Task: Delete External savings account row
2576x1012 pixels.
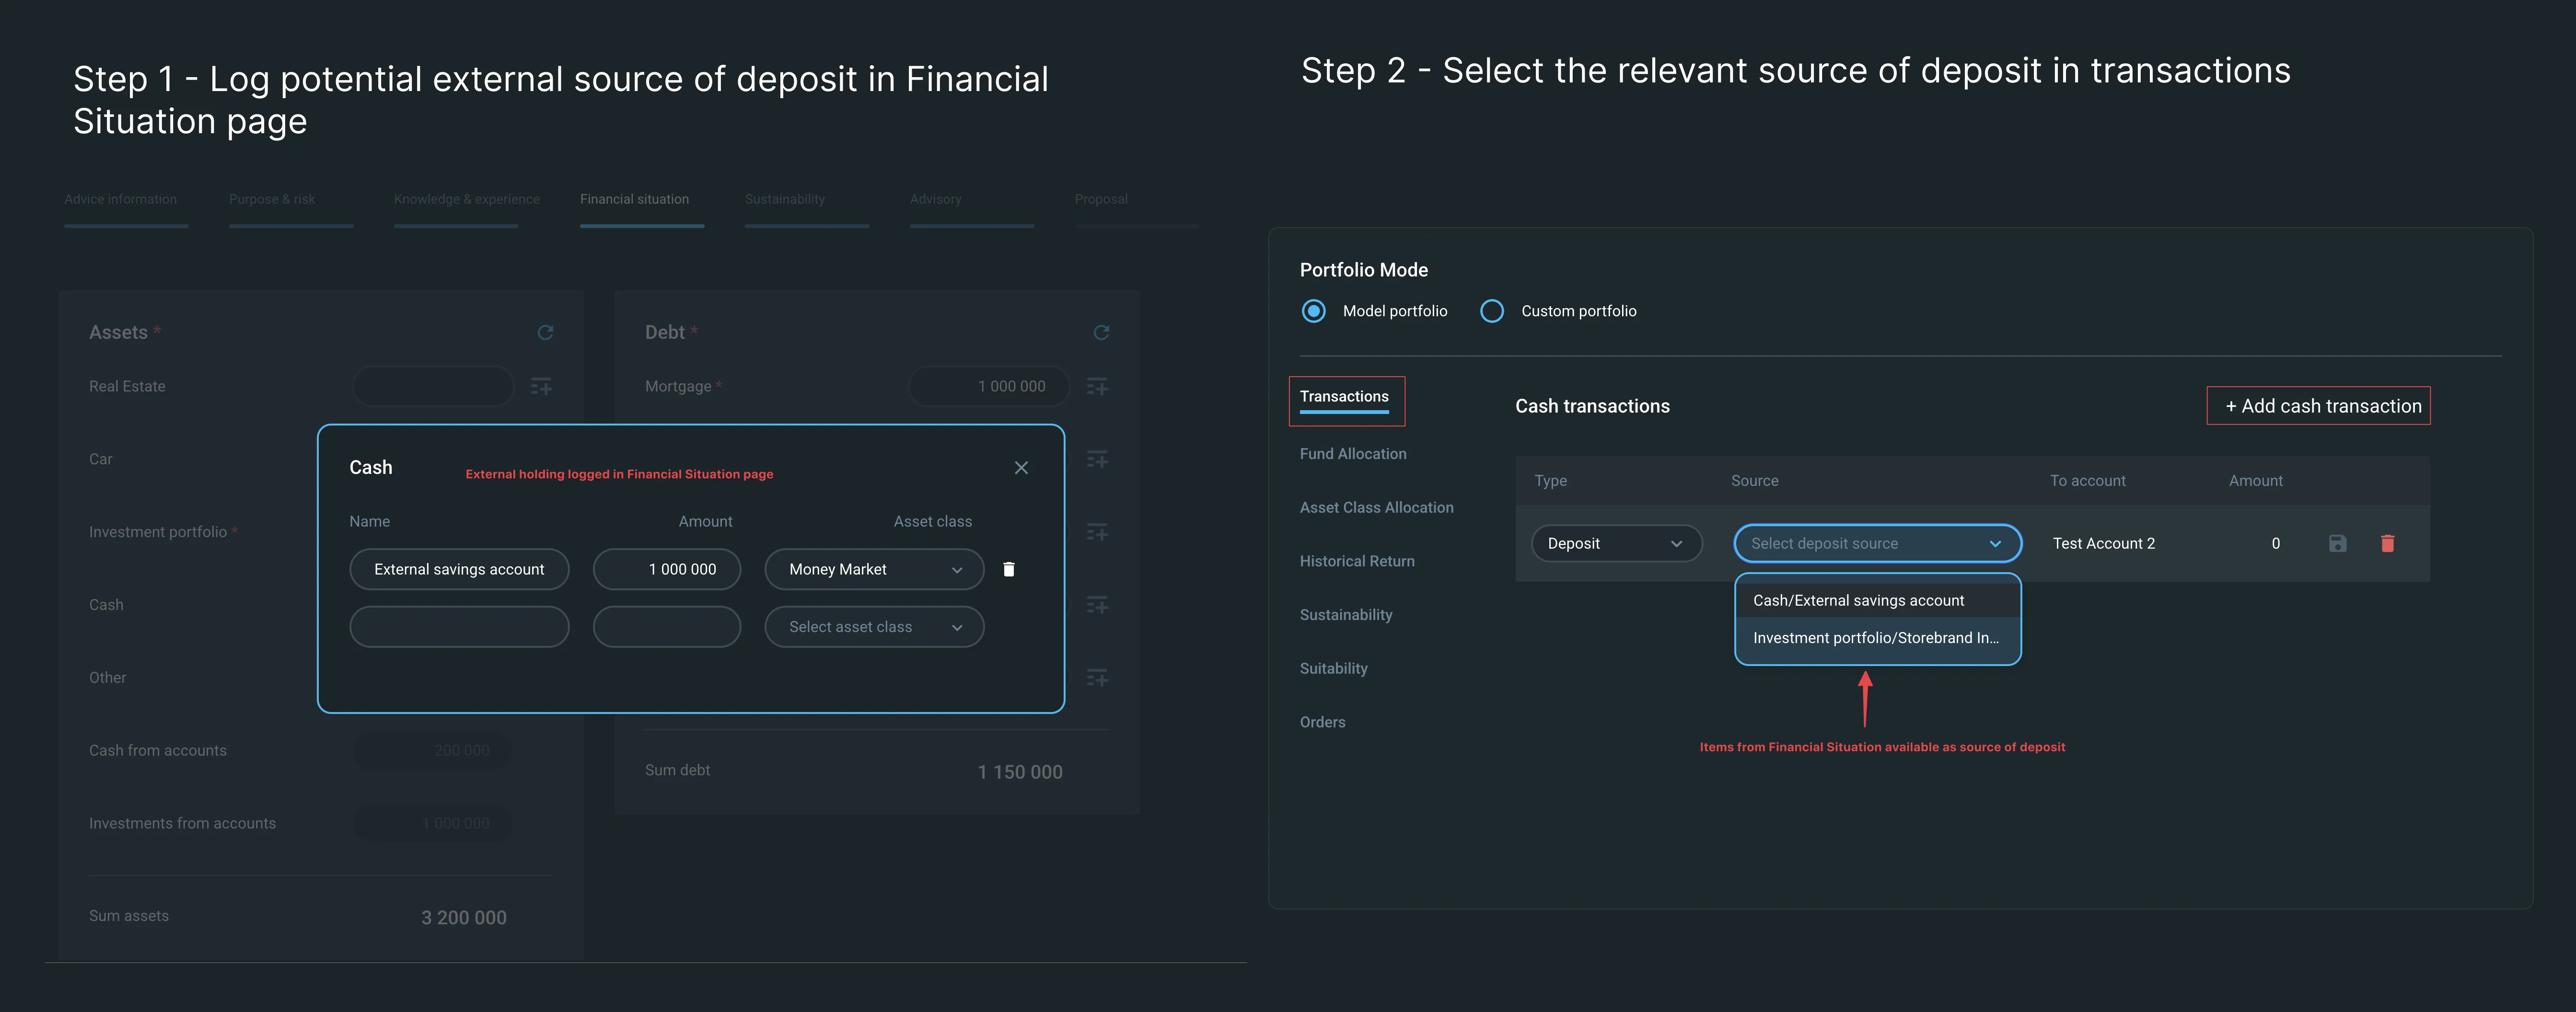Action: pyautogui.click(x=1009, y=569)
